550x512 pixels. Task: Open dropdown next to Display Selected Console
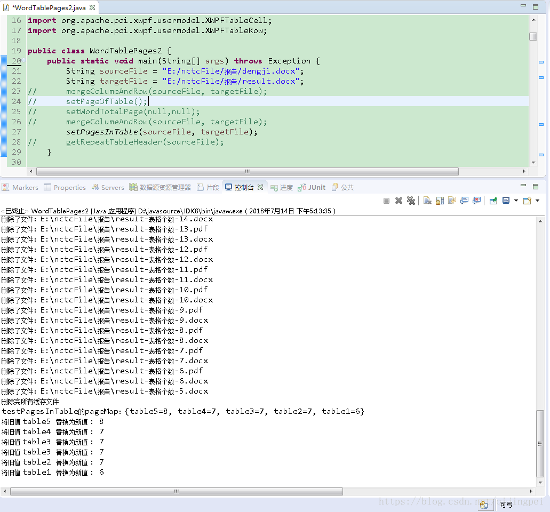[x=516, y=201]
